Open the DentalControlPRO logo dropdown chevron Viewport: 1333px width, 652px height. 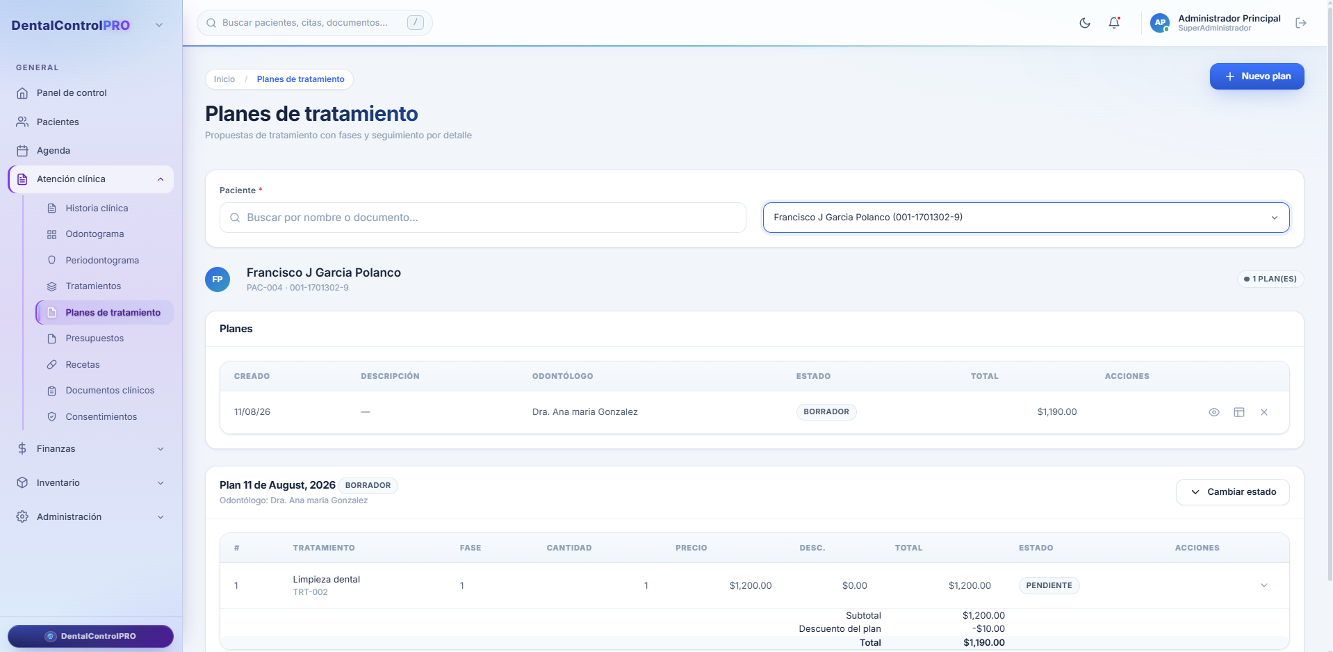click(159, 25)
